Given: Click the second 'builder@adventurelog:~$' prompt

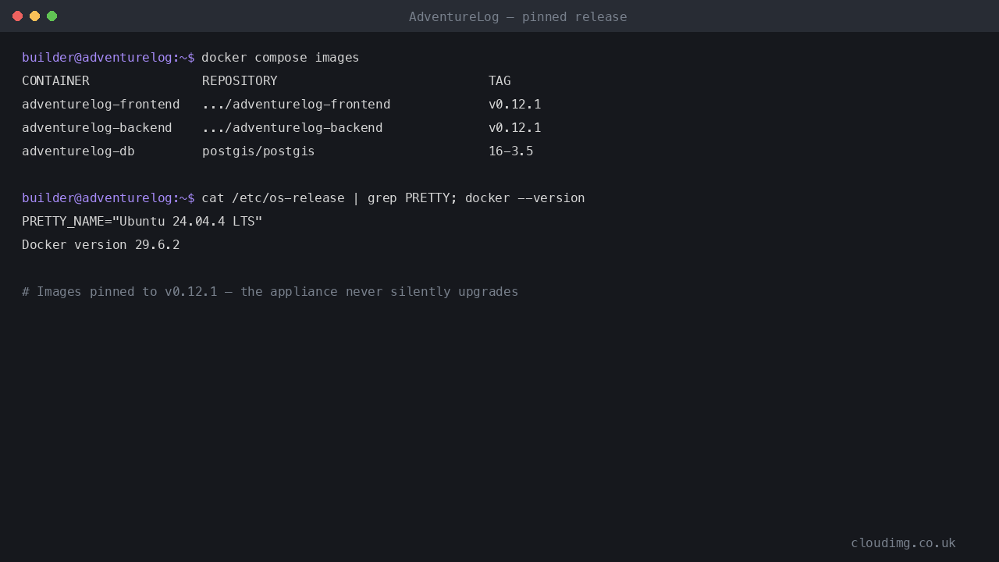Looking at the screenshot, I should (x=108, y=198).
